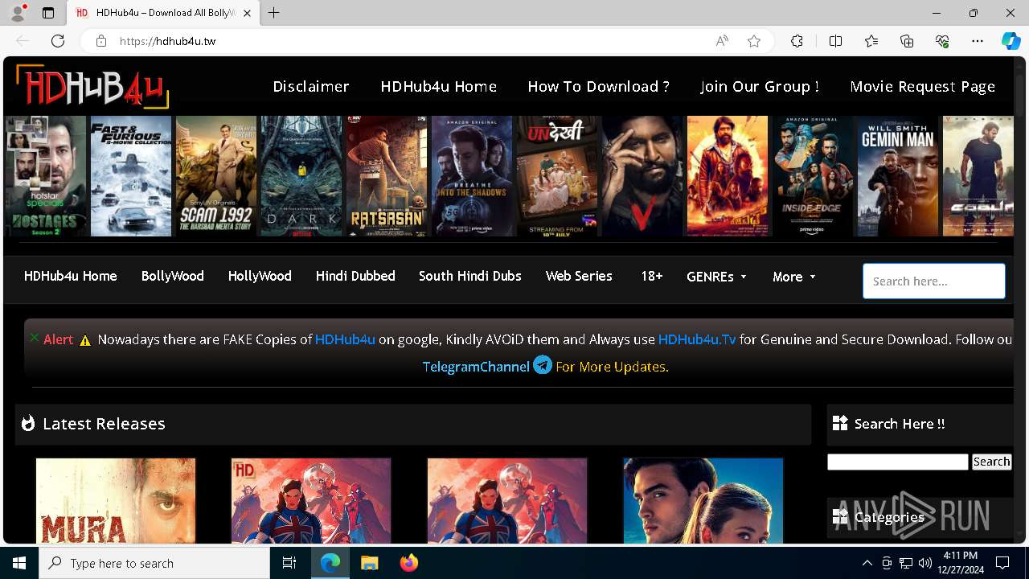Open Web Series category
1029x579 pixels.
point(579,276)
